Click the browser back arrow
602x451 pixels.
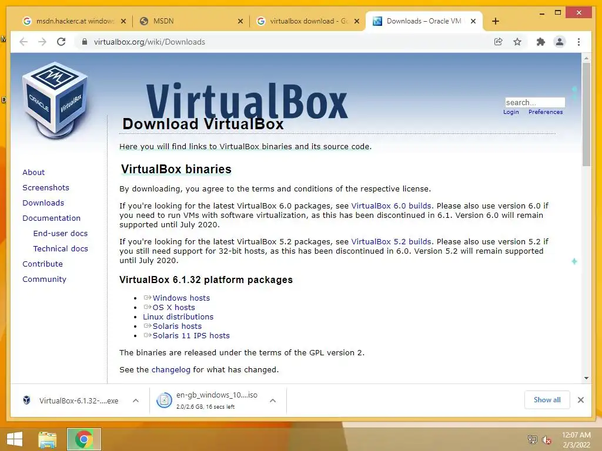click(24, 42)
